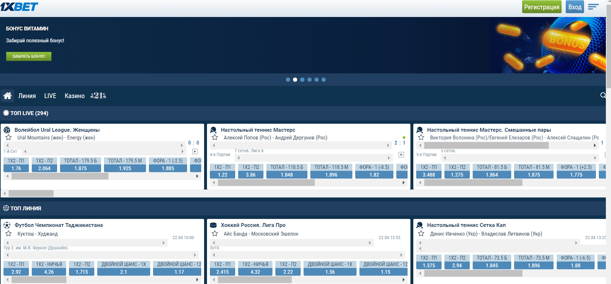Viewport: 611px width, 284px height.
Task: Favorite Алексей Попов - Андрей Дергунов match
Action: tap(215, 138)
